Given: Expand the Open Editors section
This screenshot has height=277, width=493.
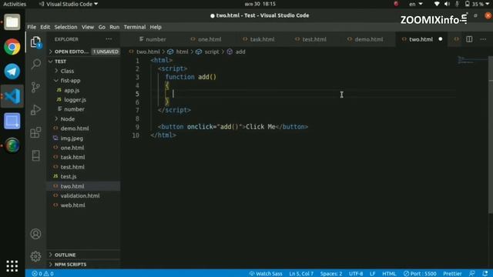Looking at the screenshot, I should 83,52.
